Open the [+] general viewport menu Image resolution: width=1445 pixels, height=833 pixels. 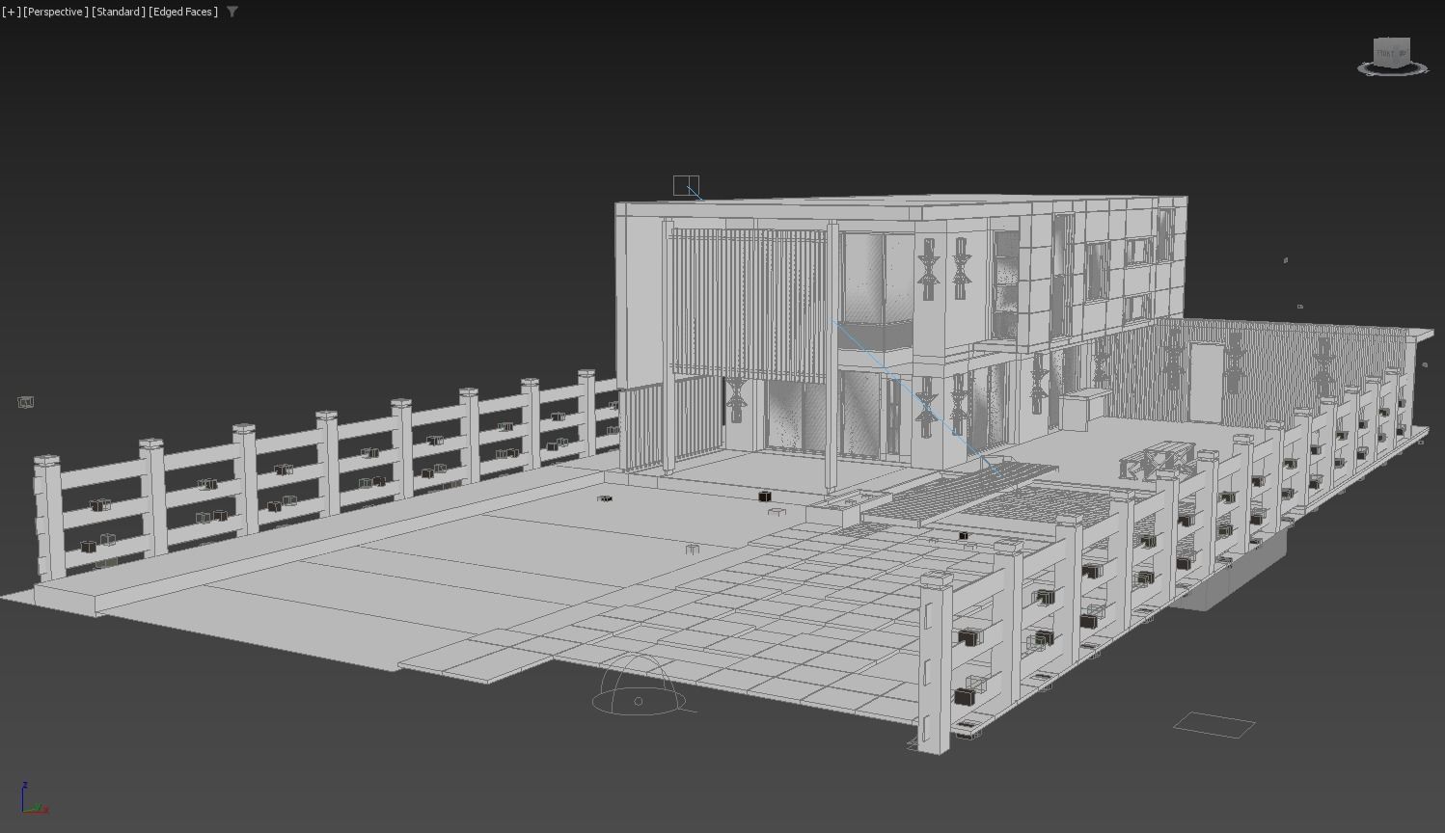(12, 12)
